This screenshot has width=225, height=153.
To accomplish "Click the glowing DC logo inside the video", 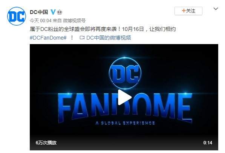I will tap(125, 73).
